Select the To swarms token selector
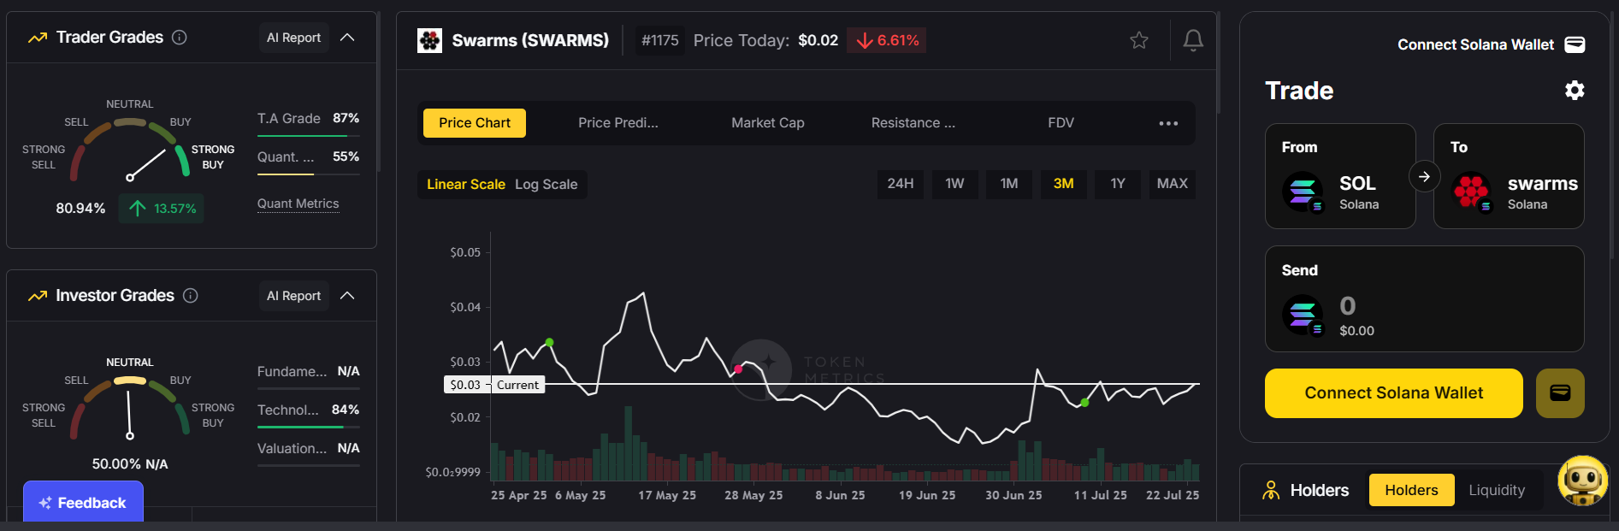The image size is (1619, 531). 1509,176
